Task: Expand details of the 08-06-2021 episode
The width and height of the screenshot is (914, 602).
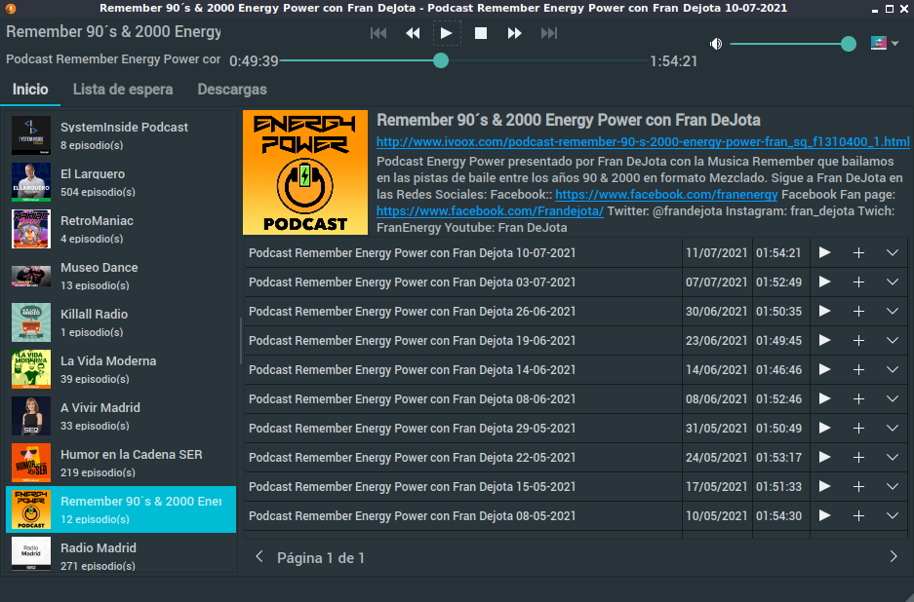Action: point(893,398)
